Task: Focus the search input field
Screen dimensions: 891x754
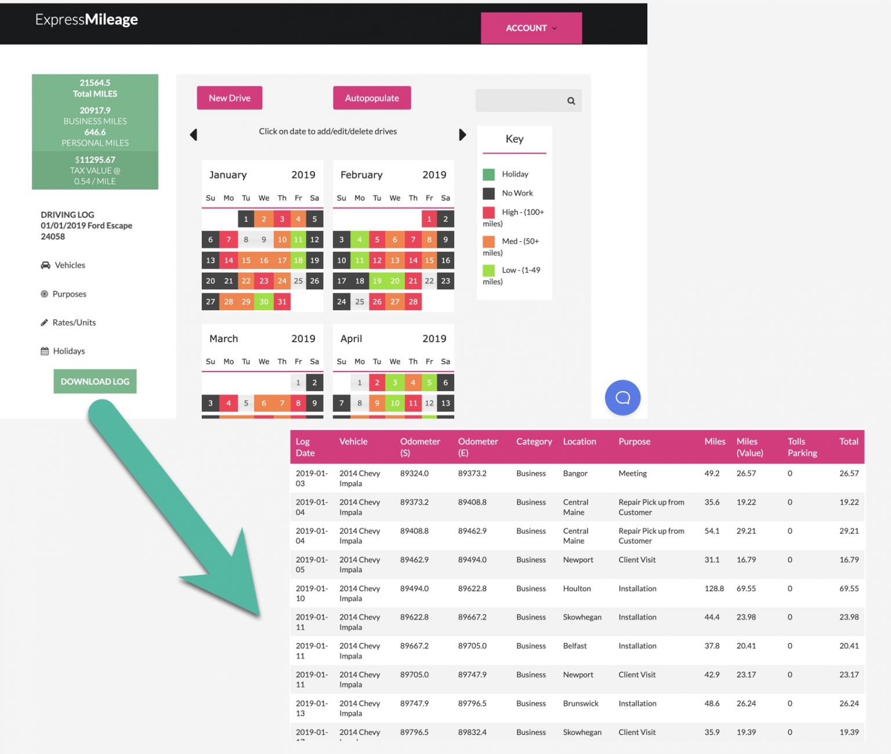Action: tap(519, 101)
